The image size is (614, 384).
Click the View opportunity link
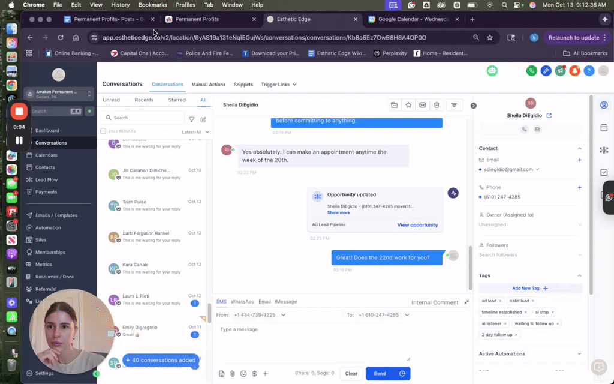[417, 225]
